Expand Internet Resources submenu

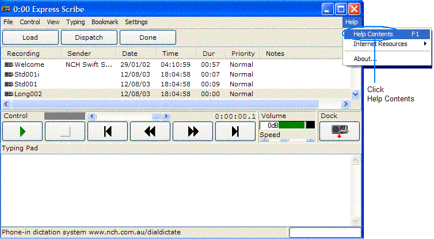pyautogui.click(x=387, y=44)
